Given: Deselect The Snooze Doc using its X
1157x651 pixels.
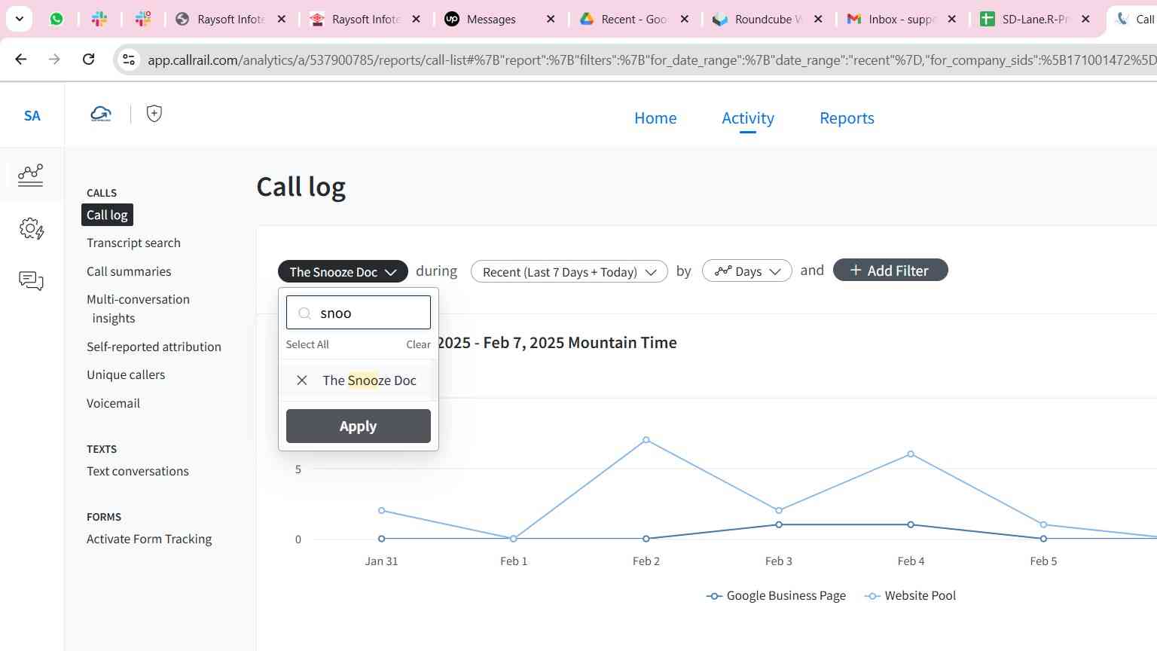Looking at the screenshot, I should (302, 381).
